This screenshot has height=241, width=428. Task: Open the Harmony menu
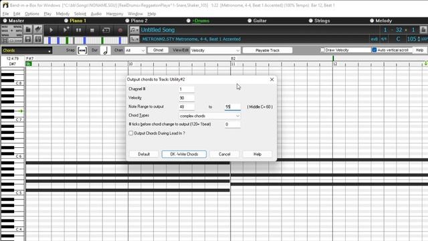[114, 13]
